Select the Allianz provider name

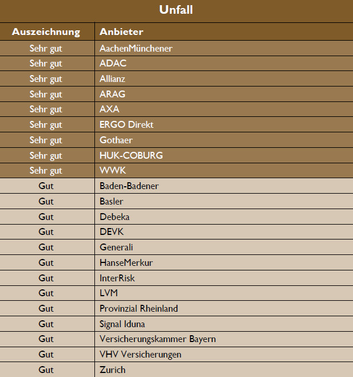pos(112,78)
